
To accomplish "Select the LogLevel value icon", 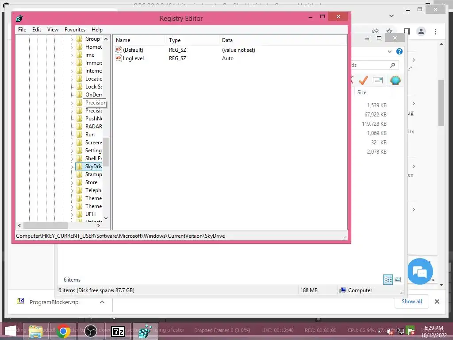I will point(118,58).
